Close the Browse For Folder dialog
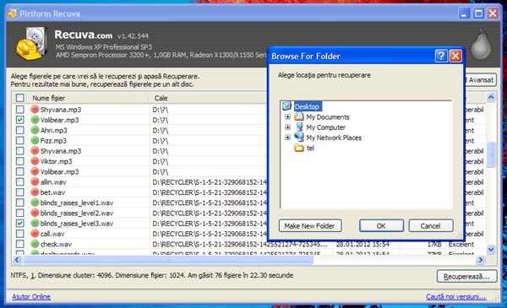This screenshot has width=507, height=308. pos(455,56)
